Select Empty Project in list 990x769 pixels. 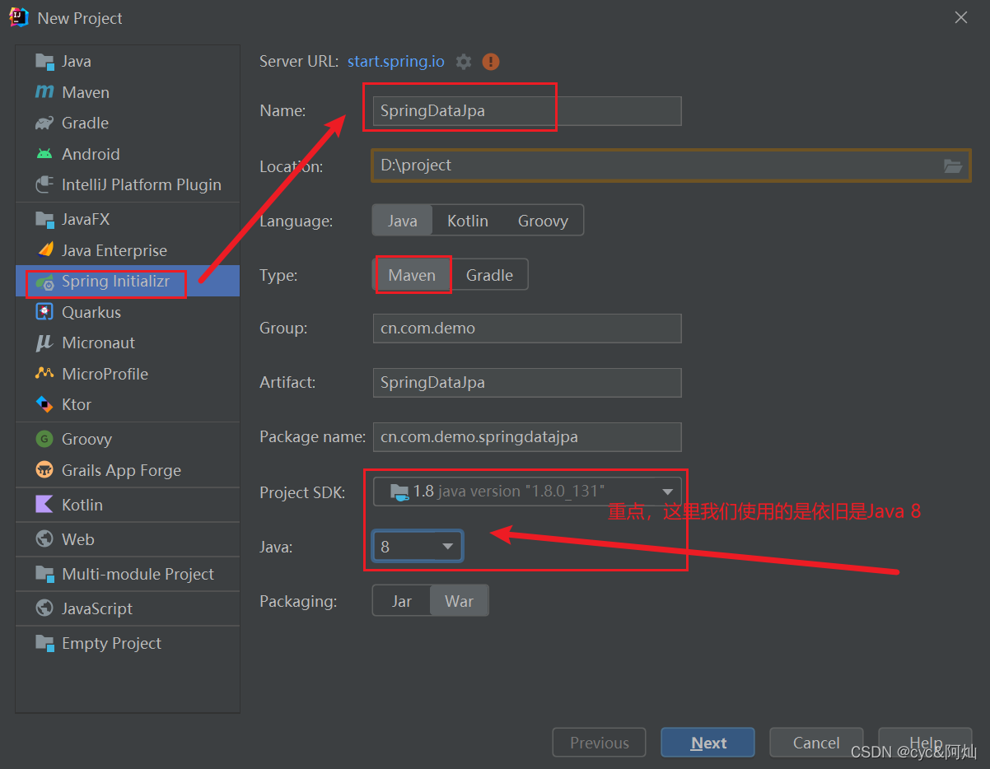[x=128, y=643]
